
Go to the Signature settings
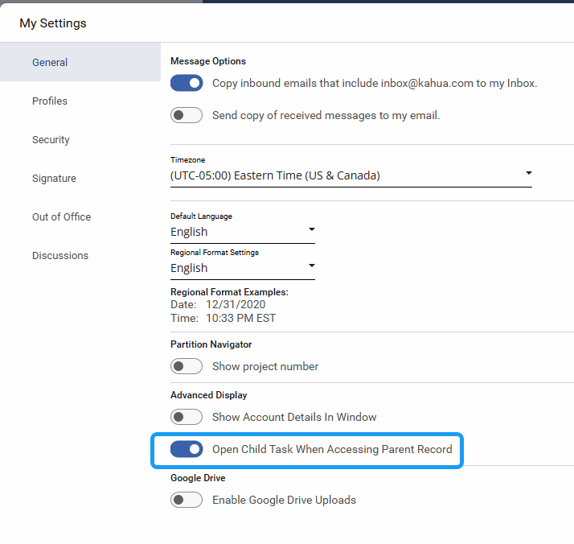point(54,179)
